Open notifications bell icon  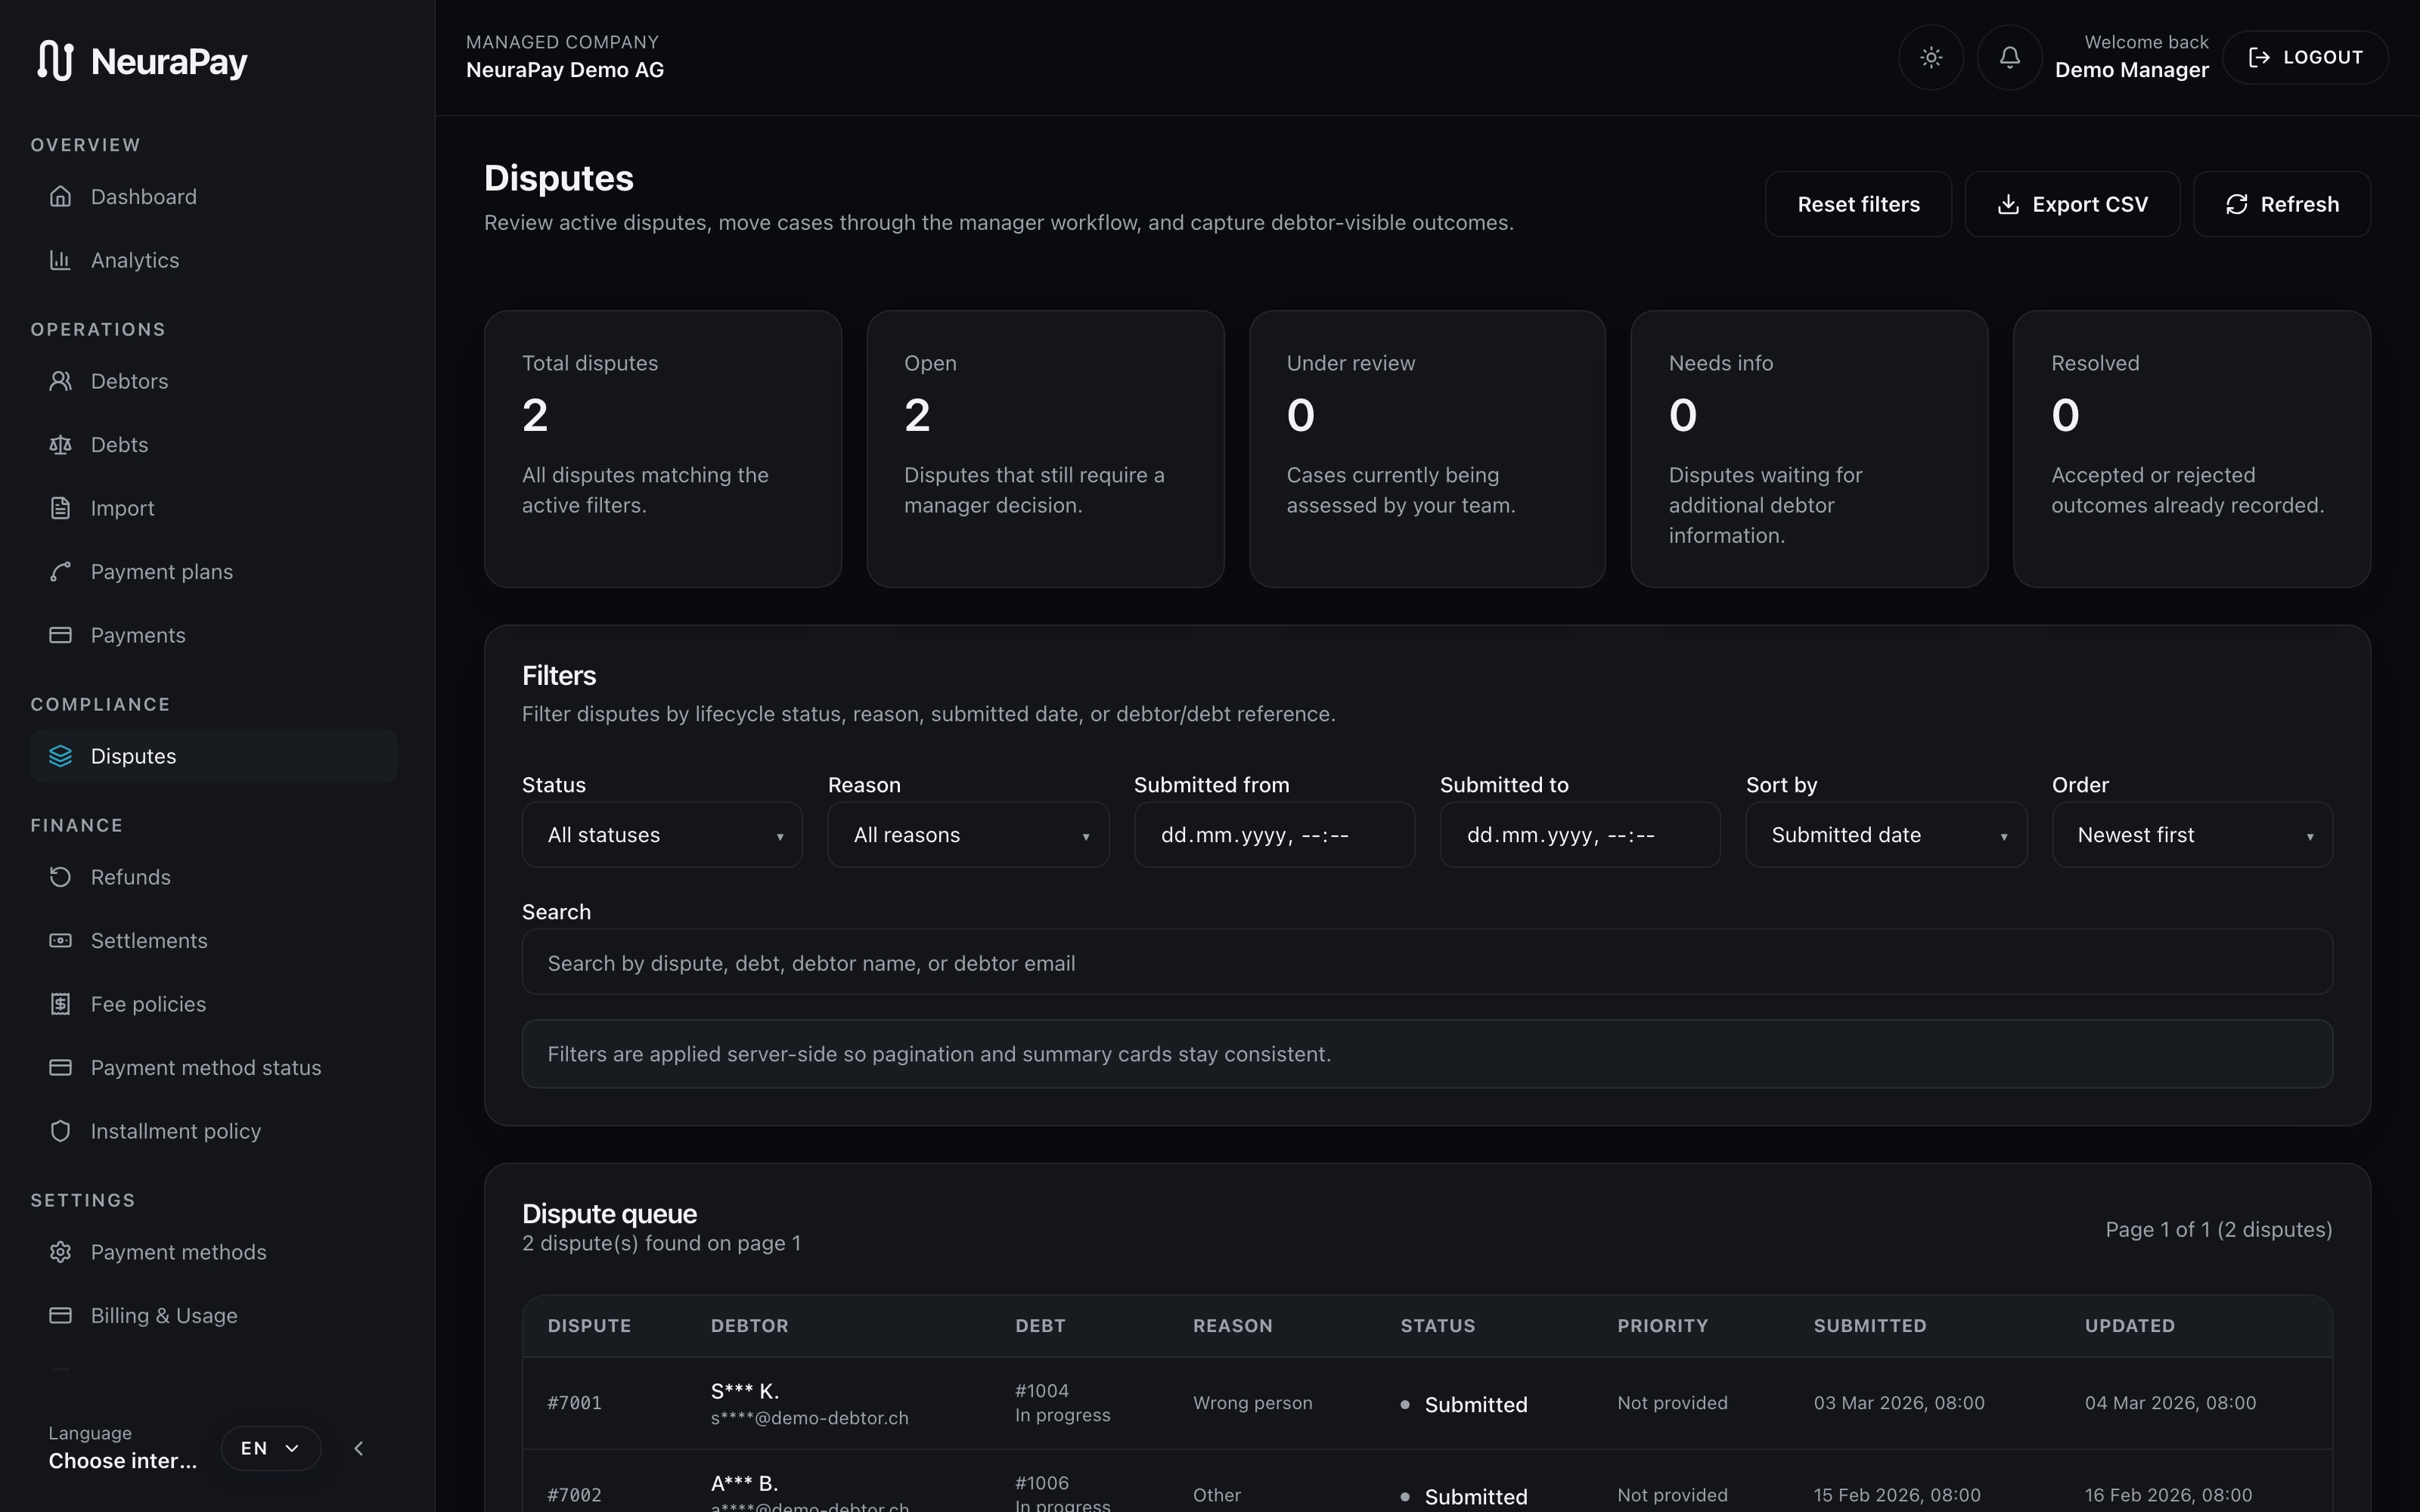point(2009,58)
